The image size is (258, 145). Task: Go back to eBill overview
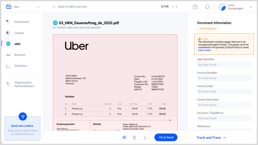point(73,6)
